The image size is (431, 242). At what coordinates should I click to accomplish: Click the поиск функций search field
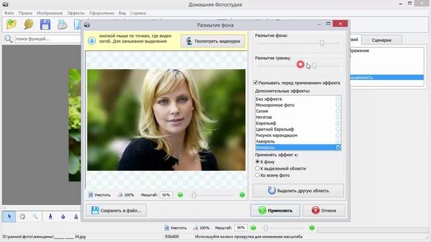[x=48, y=39]
